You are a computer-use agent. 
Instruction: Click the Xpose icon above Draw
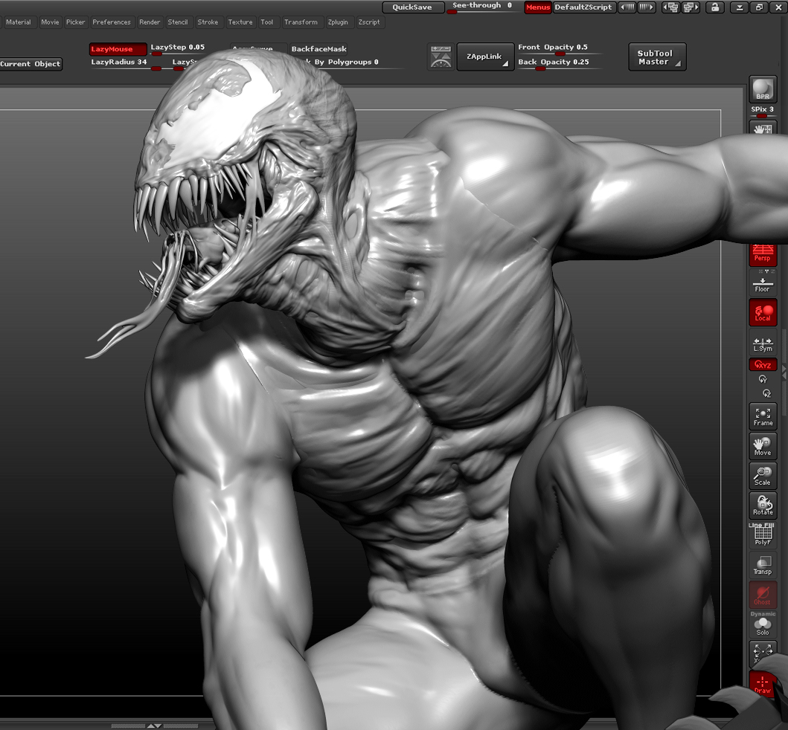(763, 653)
